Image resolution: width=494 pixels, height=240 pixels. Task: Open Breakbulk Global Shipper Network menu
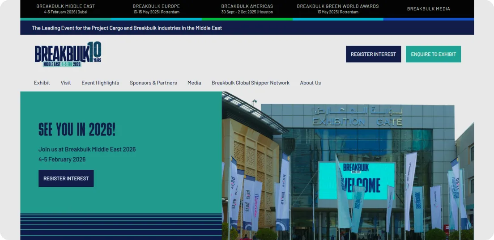click(x=250, y=83)
